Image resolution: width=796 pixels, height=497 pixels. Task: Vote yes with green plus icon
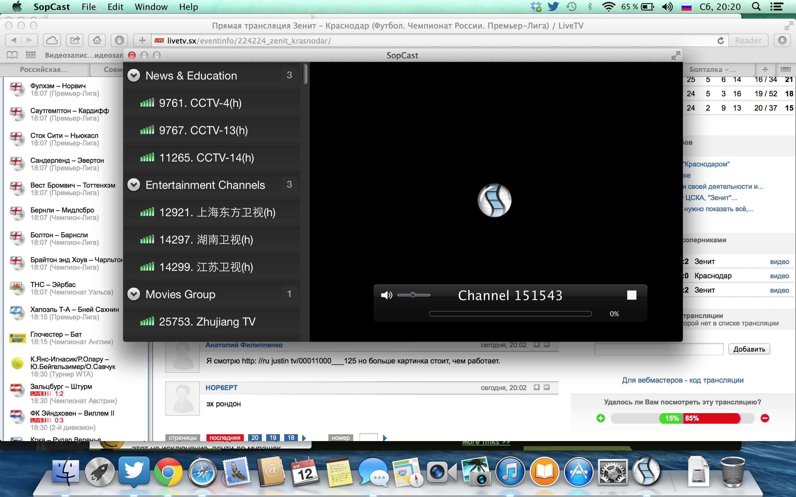pos(601,418)
